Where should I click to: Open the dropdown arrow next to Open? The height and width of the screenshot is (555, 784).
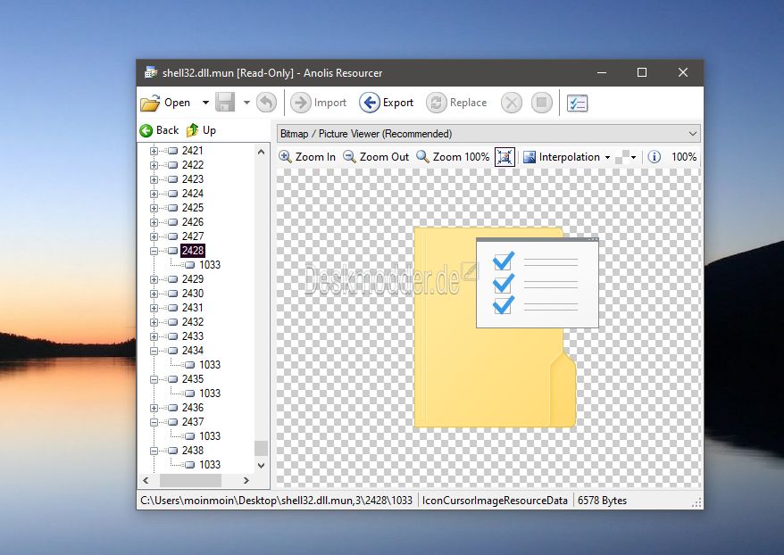205,103
